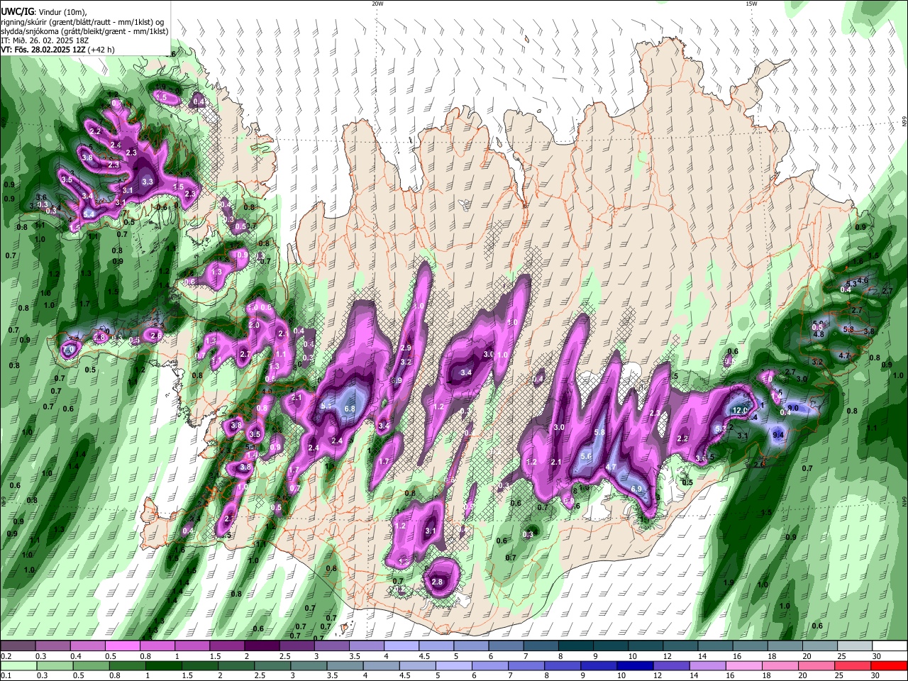Click the darkest purple 2 mm snow legend swatch
Viewport: 908px width, 681px height.
coord(262,646)
